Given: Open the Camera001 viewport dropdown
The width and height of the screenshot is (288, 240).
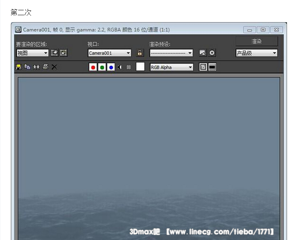Looking at the screenshot, I should [109, 53].
